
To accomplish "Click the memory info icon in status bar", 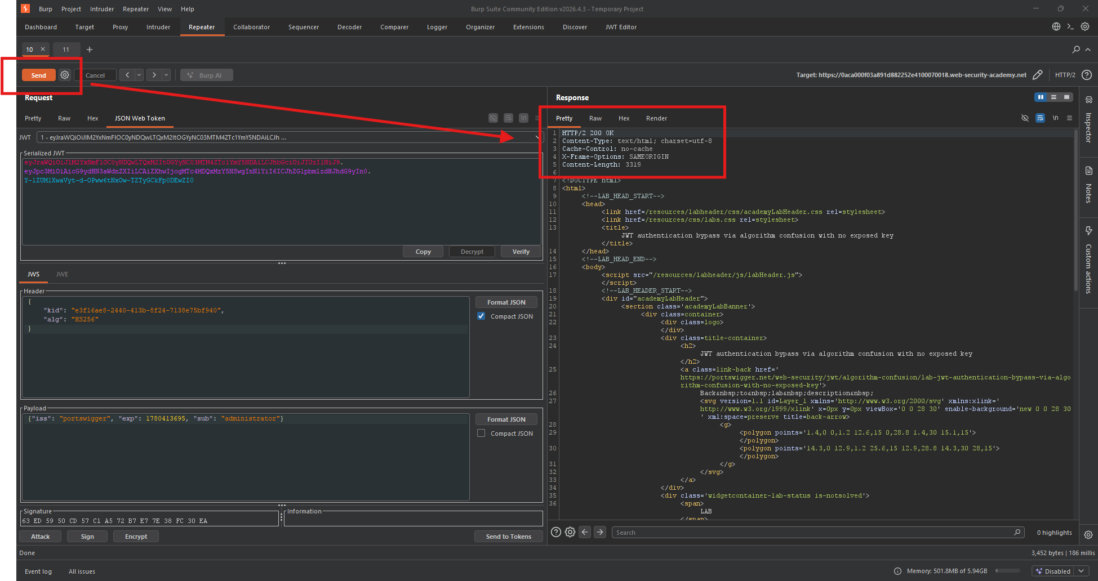I will pos(897,571).
